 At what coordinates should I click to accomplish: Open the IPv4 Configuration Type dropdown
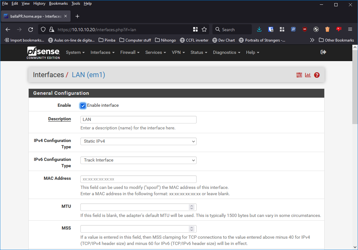(138, 141)
